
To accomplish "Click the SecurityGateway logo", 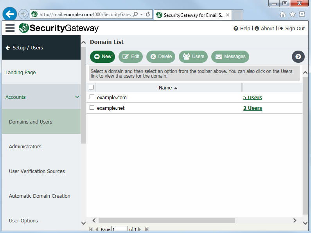I will click(x=59, y=28).
